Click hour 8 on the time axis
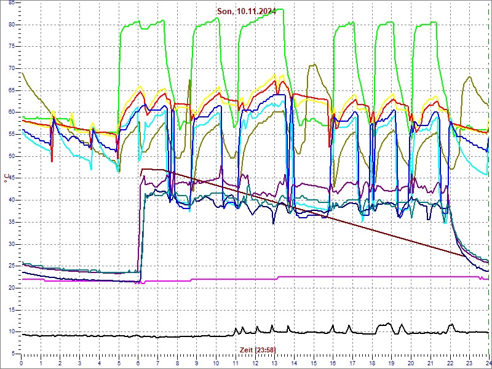The image size is (492, 369). click(x=177, y=362)
